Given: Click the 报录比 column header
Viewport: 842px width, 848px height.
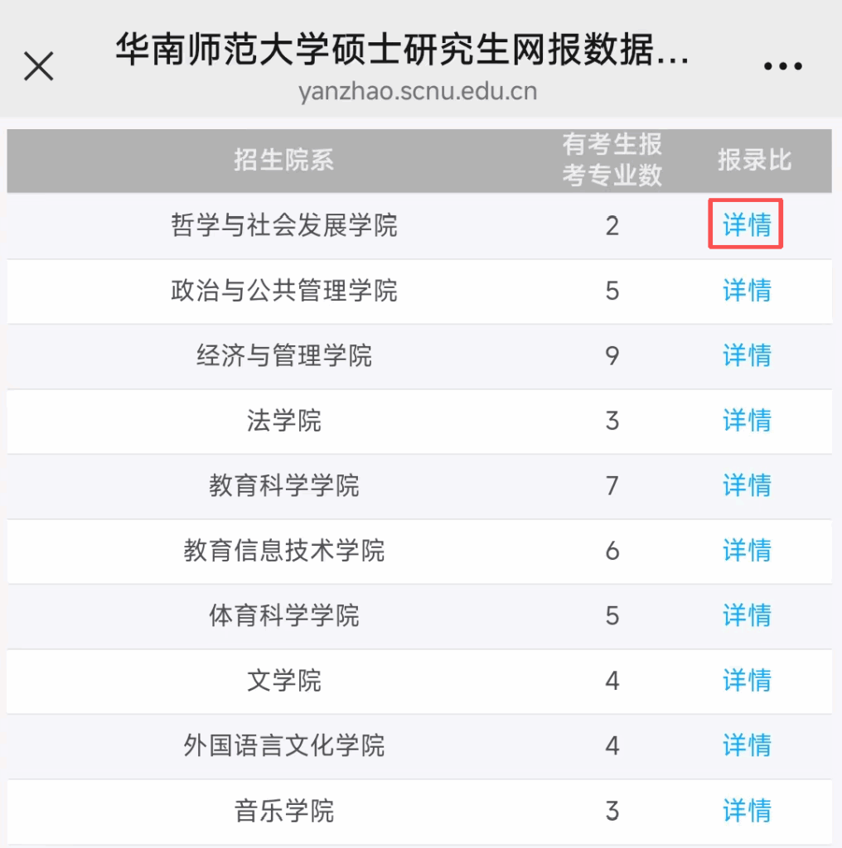Looking at the screenshot, I should [754, 160].
